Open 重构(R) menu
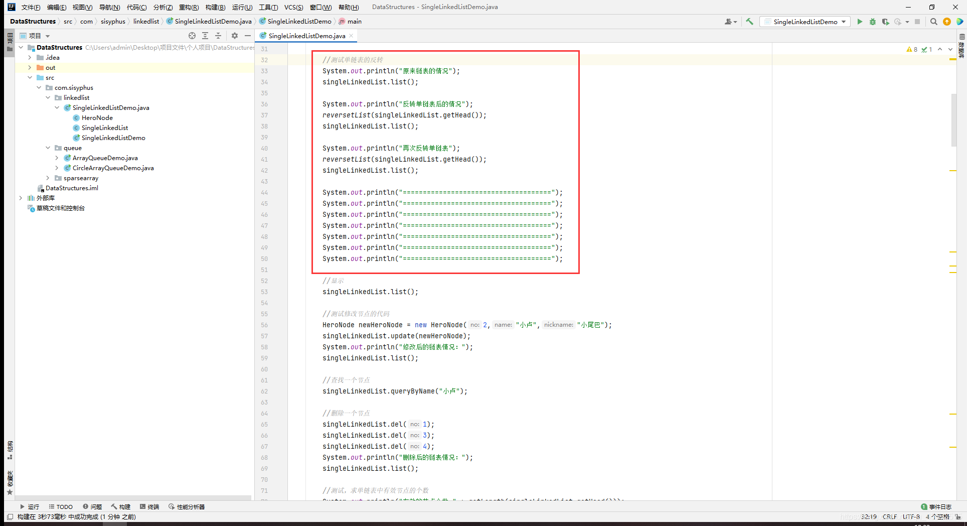Screen dimensions: 967x526 coord(189,7)
